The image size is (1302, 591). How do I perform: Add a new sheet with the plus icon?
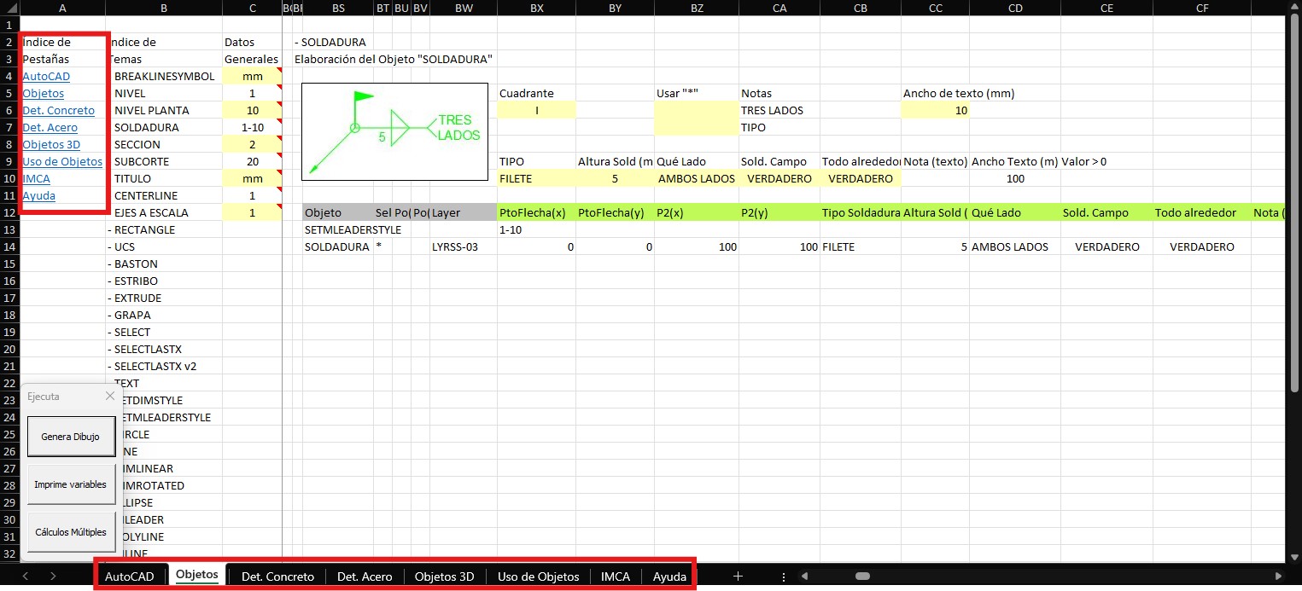click(x=739, y=577)
